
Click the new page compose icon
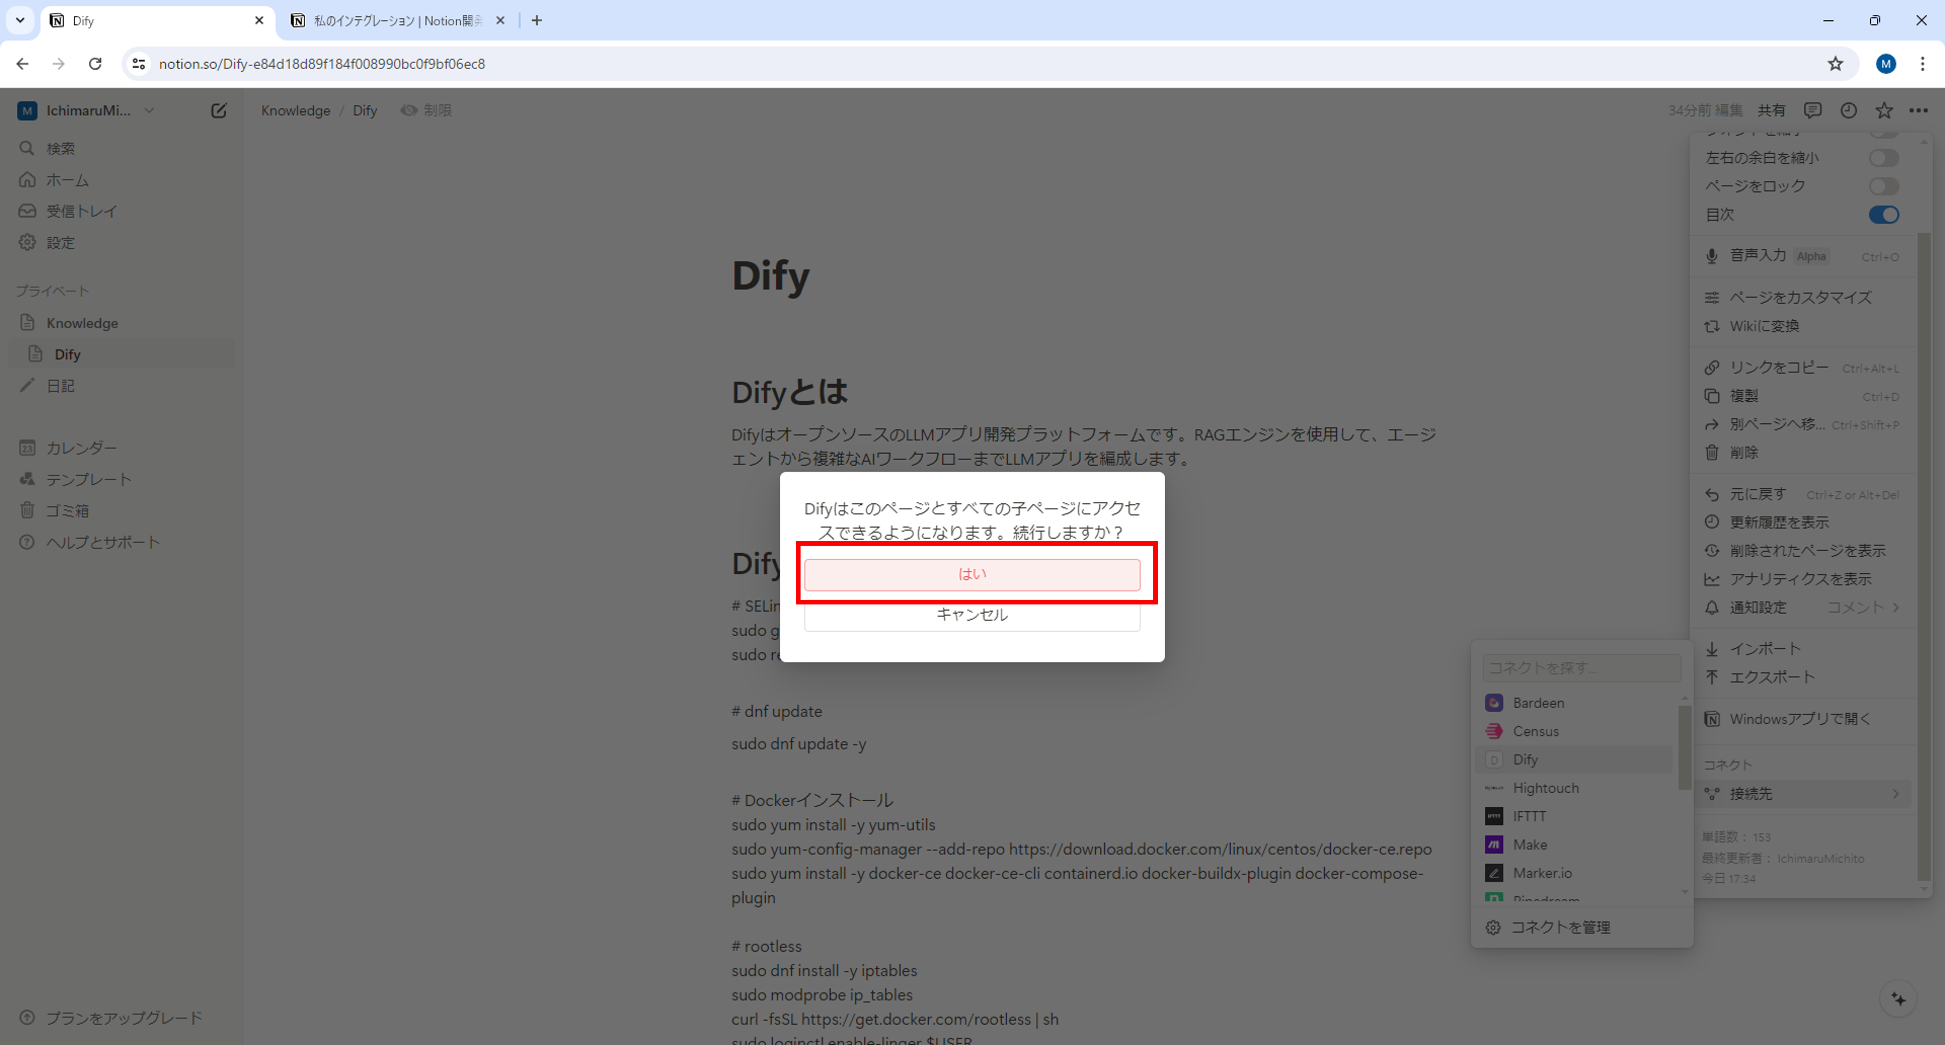218,111
